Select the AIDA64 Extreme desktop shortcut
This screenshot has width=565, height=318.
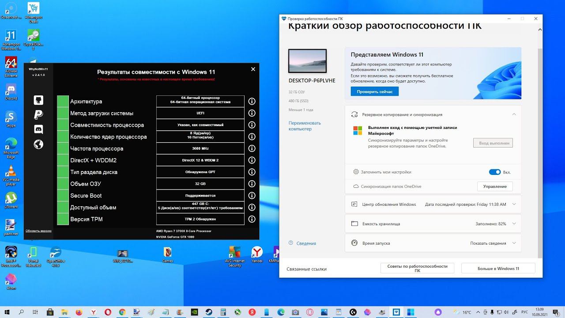click(11, 67)
